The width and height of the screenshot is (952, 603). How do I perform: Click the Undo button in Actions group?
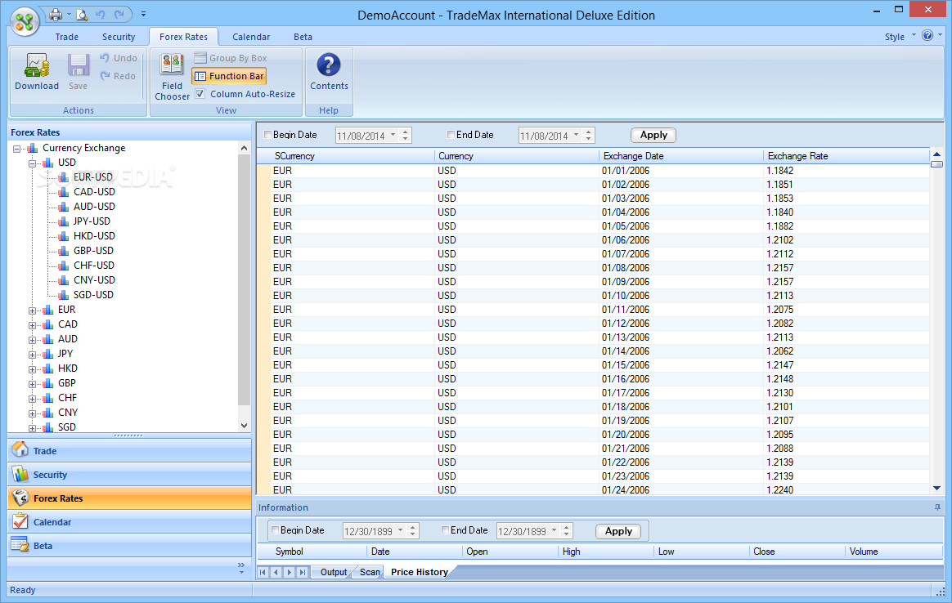coord(119,58)
